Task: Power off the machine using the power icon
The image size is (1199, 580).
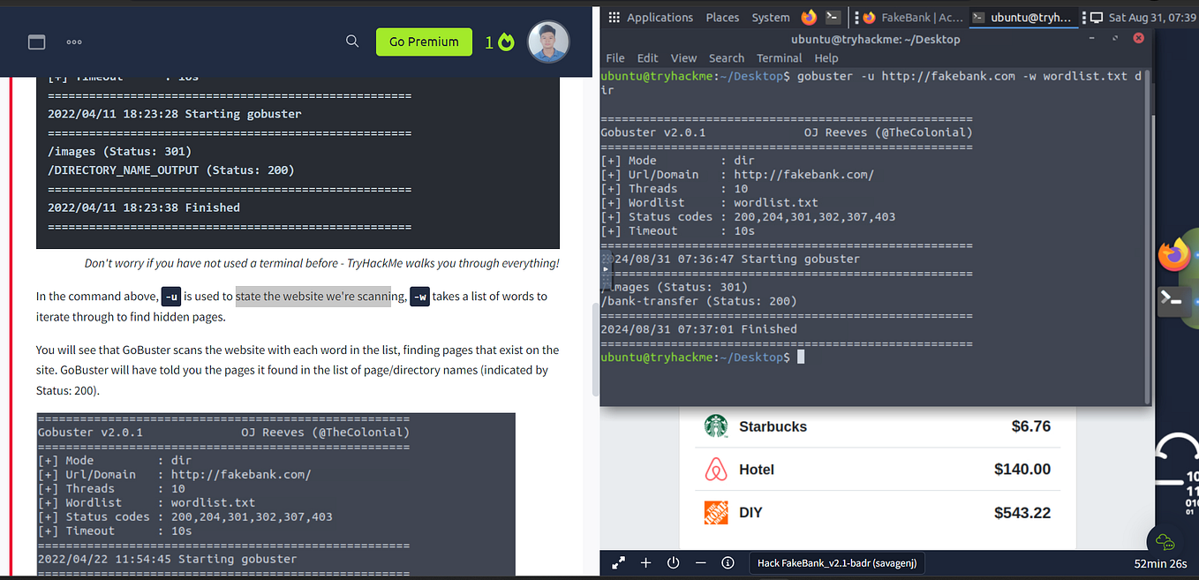Action: 673,561
